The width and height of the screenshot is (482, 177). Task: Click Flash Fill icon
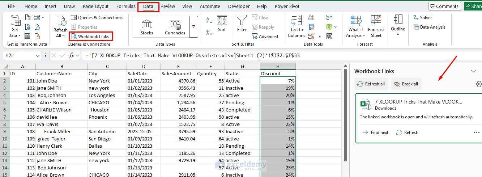click(311, 17)
